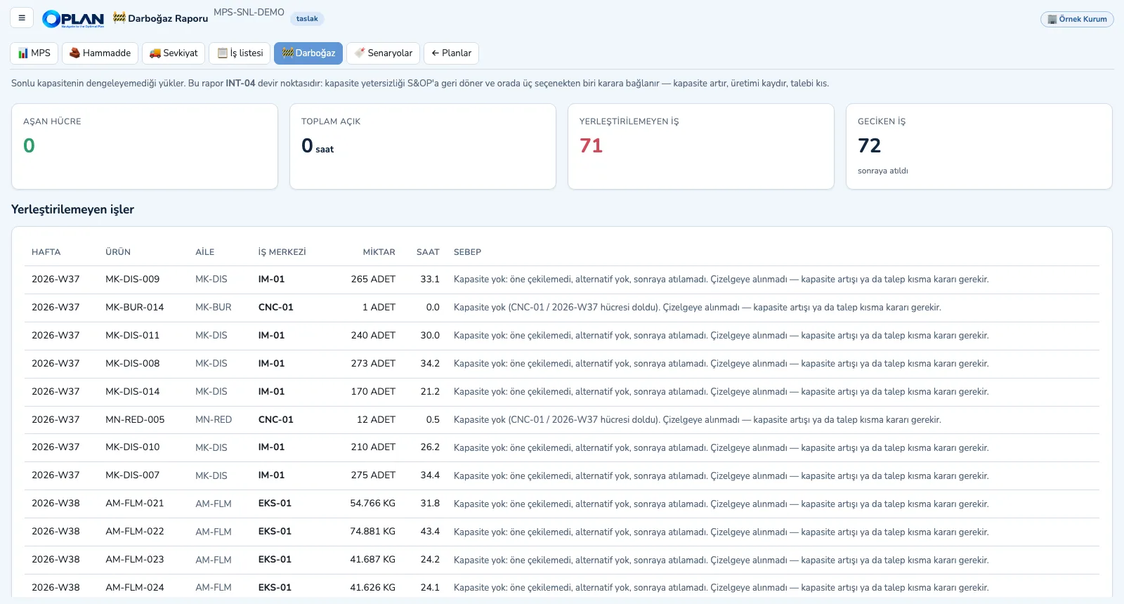The image size is (1124, 604).
Task: Select the AM-FLM-022 table row
Action: (x=562, y=532)
